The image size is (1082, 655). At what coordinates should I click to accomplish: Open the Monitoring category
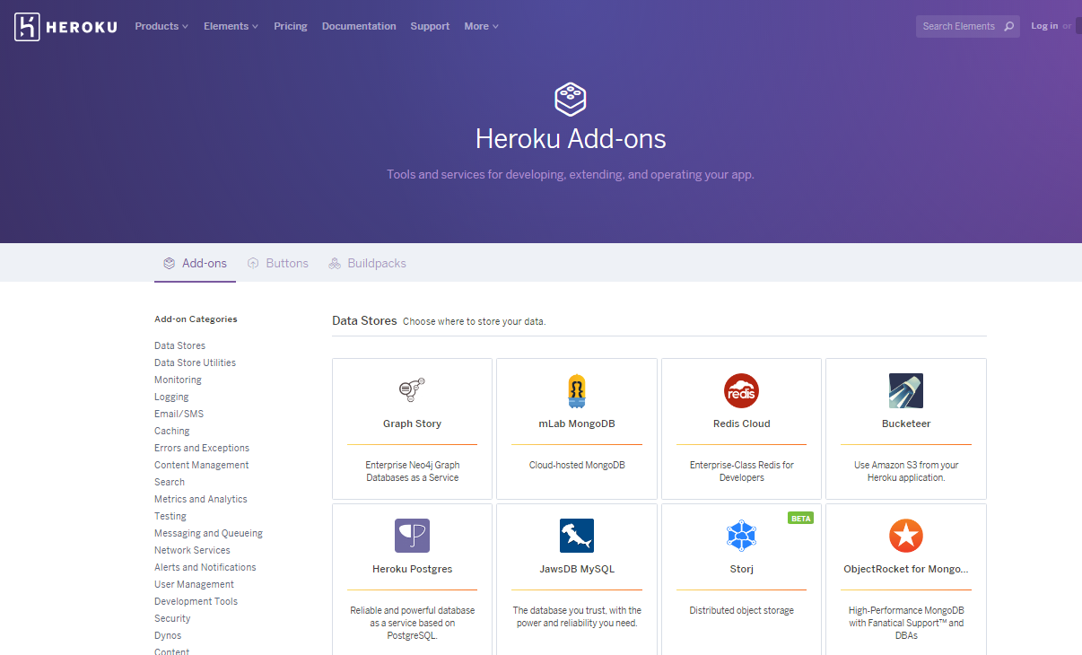tap(178, 380)
